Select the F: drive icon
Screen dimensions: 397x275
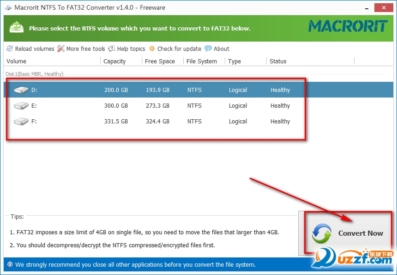pyautogui.click(x=21, y=122)
